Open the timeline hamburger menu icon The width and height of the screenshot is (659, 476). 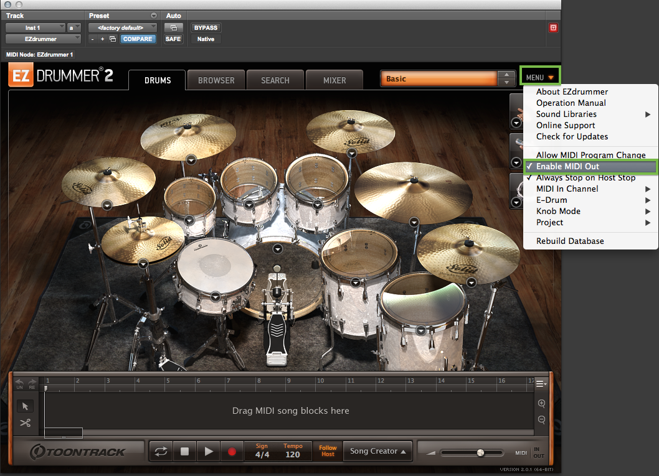click(541, 383)
